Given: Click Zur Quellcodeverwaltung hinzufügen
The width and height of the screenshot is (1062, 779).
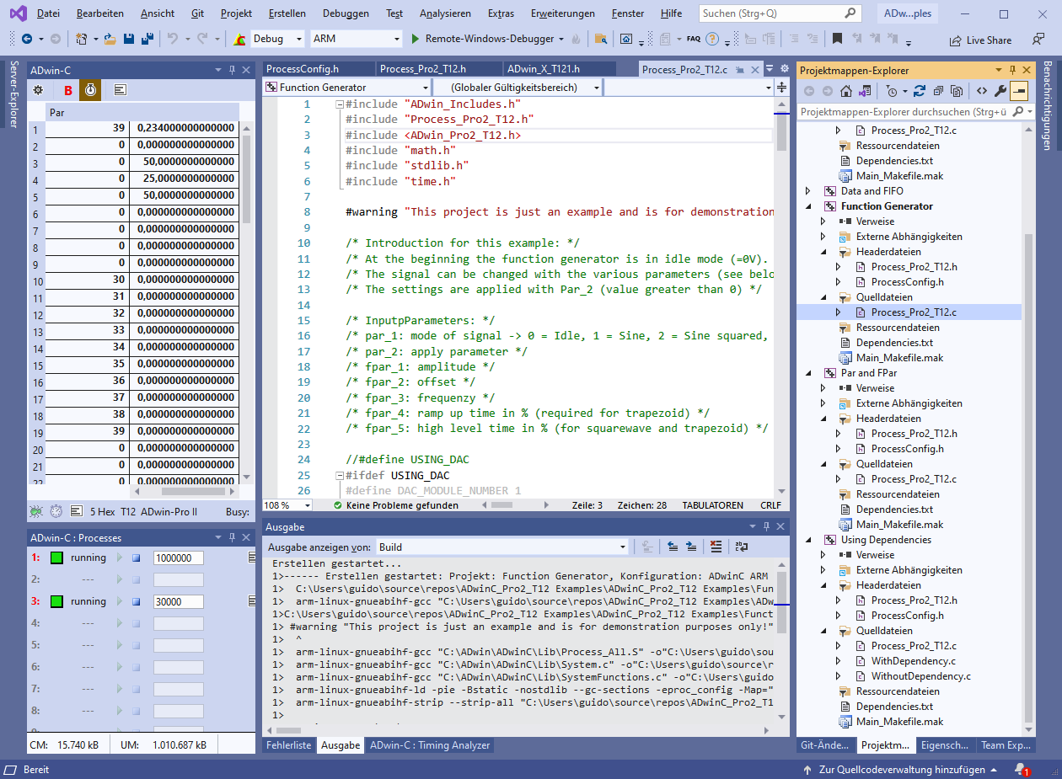Looking at the screenshot, I should click(902, 770).
